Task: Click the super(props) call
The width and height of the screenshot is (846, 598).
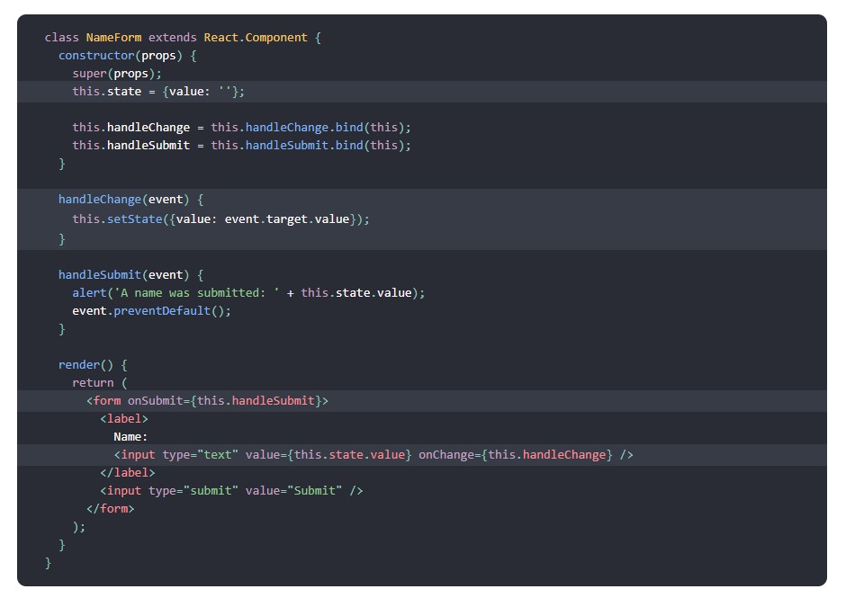Action: tap(117, 74)
